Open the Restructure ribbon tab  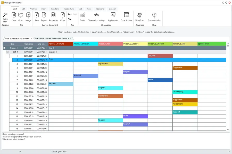click(x=69, y=9)
